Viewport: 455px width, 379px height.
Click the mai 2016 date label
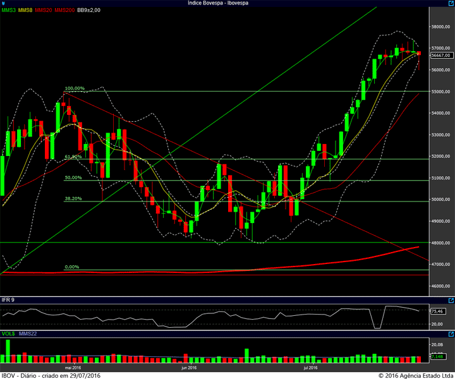[73, 368]
